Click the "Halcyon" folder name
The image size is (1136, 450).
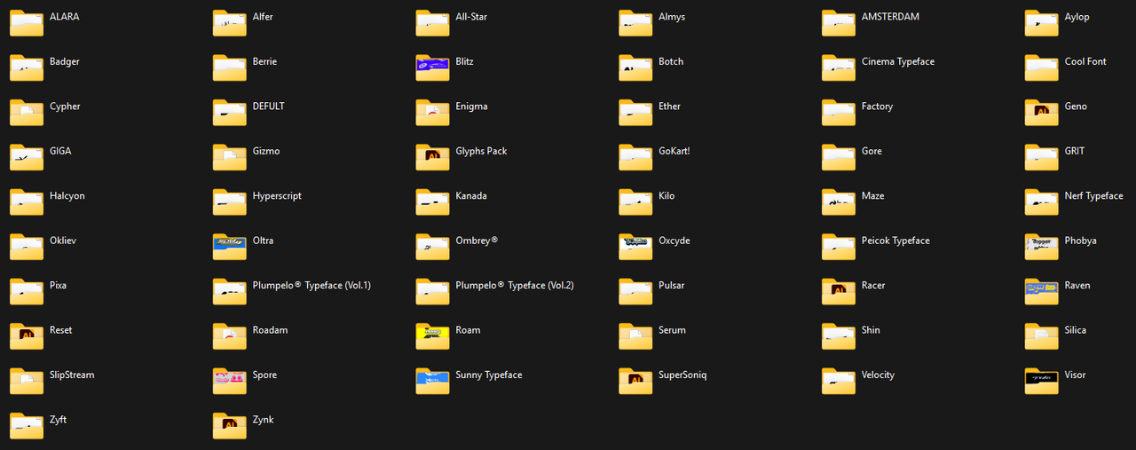(67, 196)
